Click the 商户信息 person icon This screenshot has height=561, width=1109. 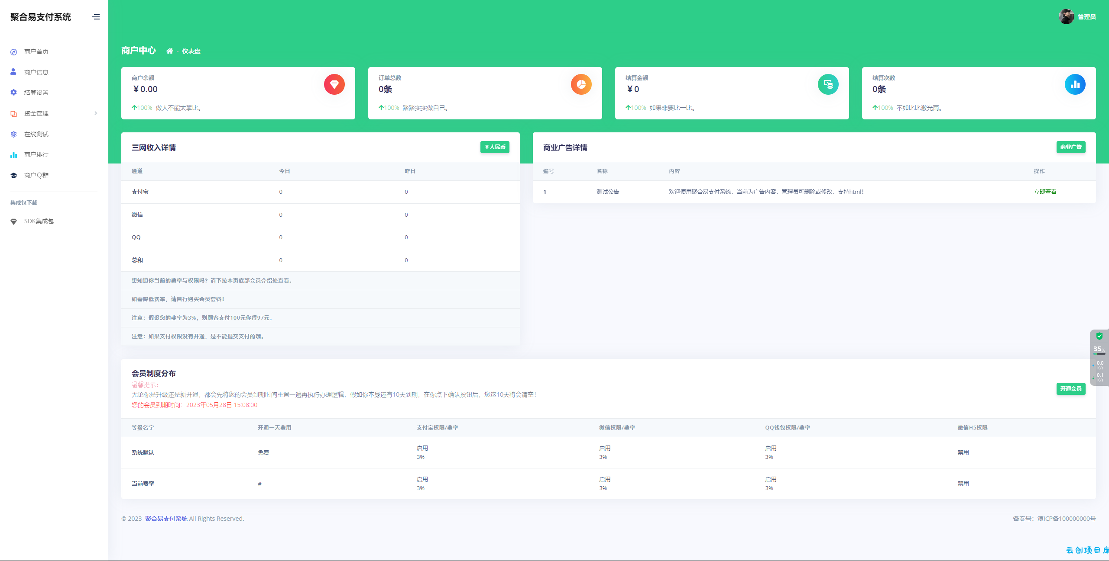point(13,72)
